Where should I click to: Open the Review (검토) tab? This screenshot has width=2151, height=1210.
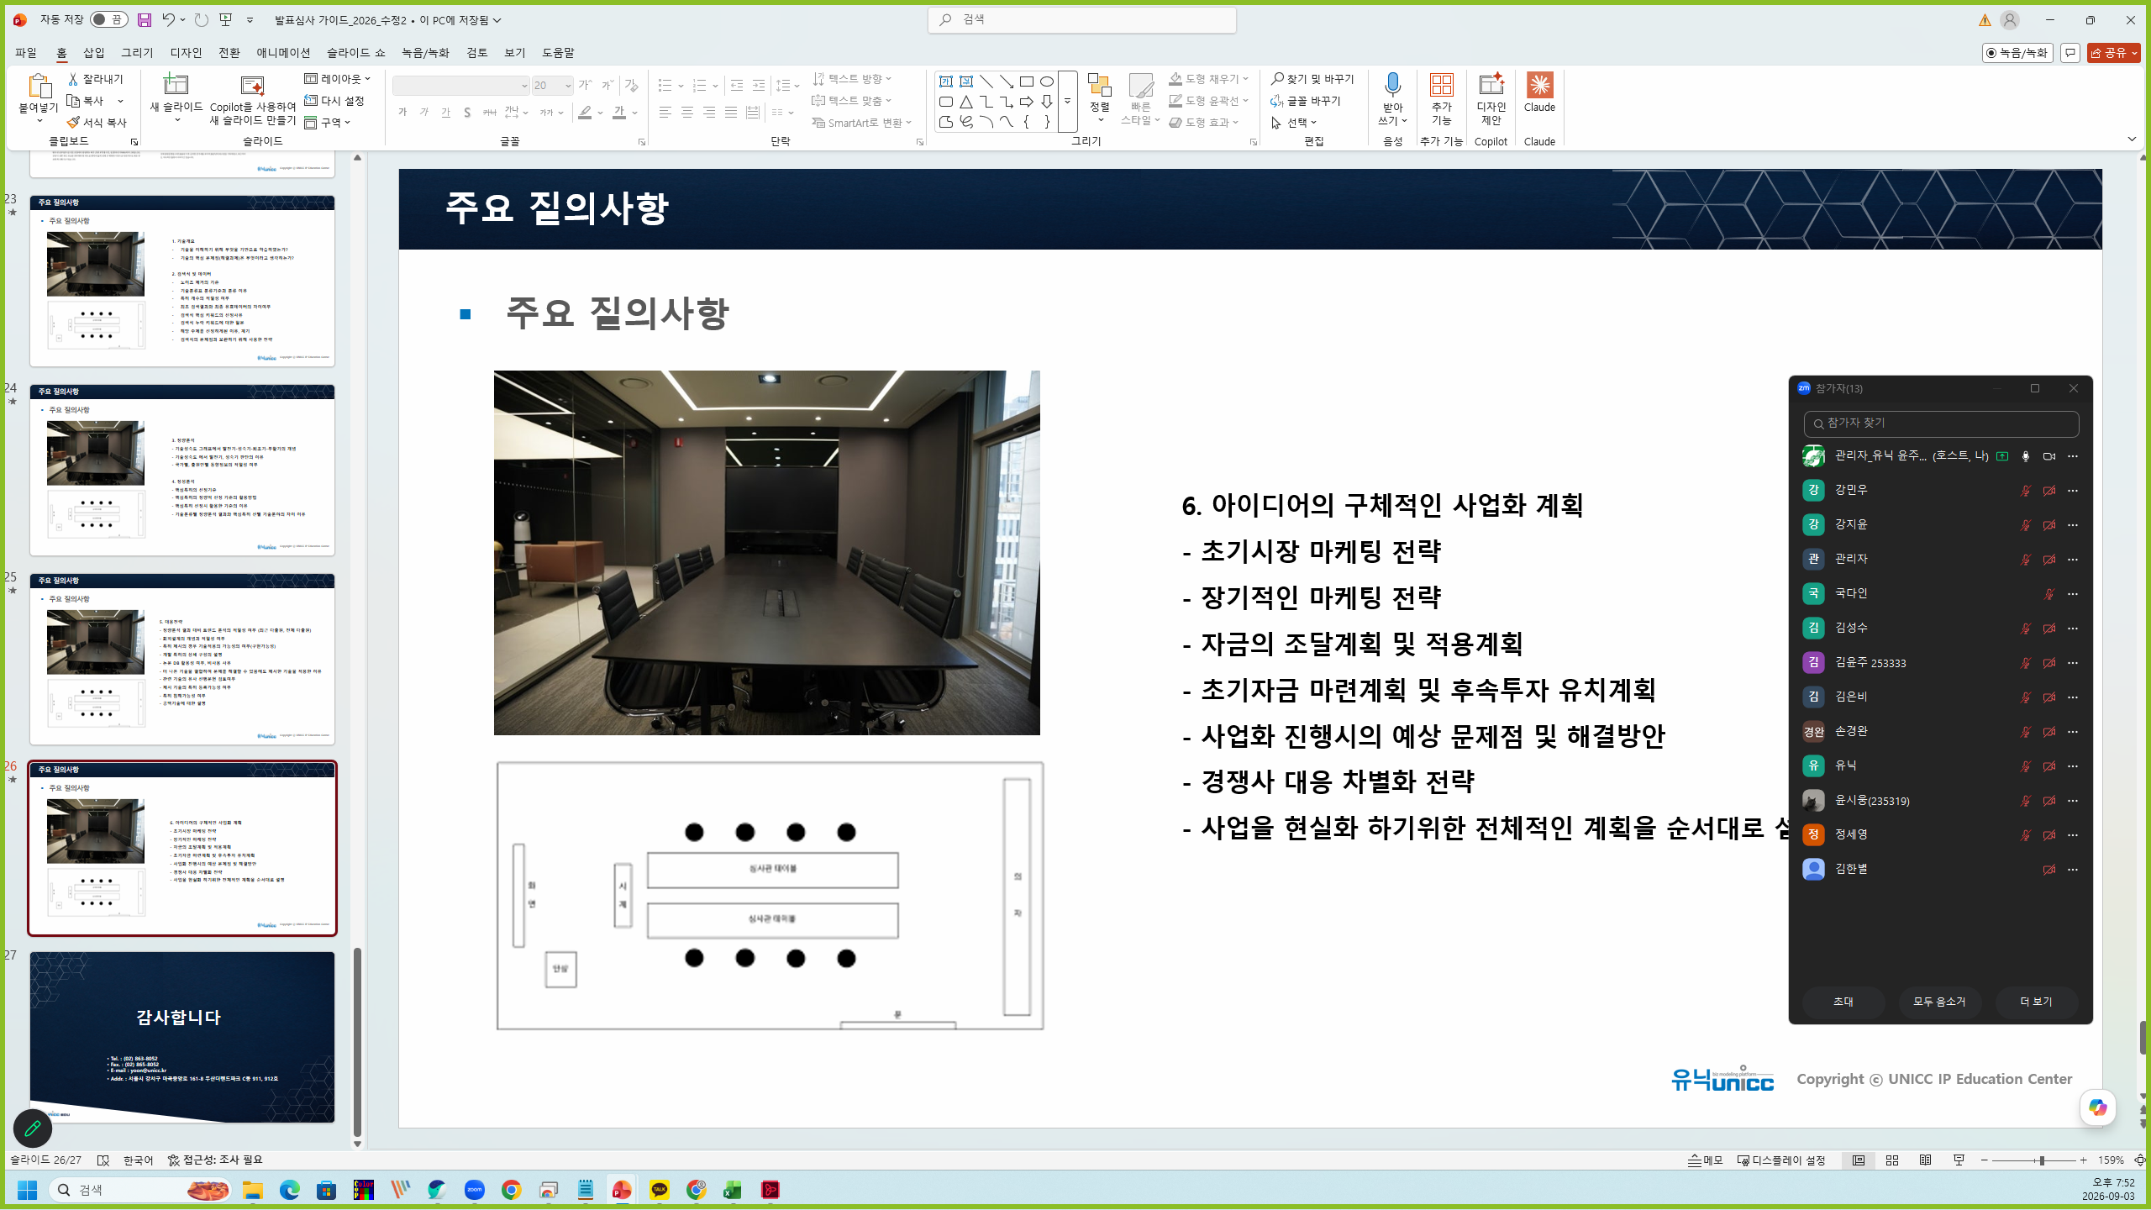(476, 53)
